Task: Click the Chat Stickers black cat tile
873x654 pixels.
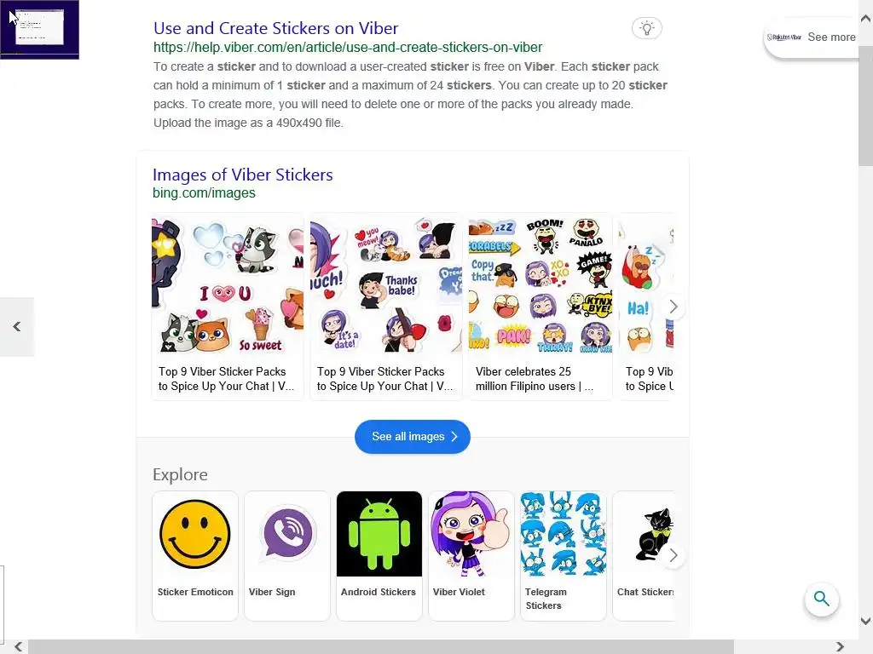Action: coord(644,555)
